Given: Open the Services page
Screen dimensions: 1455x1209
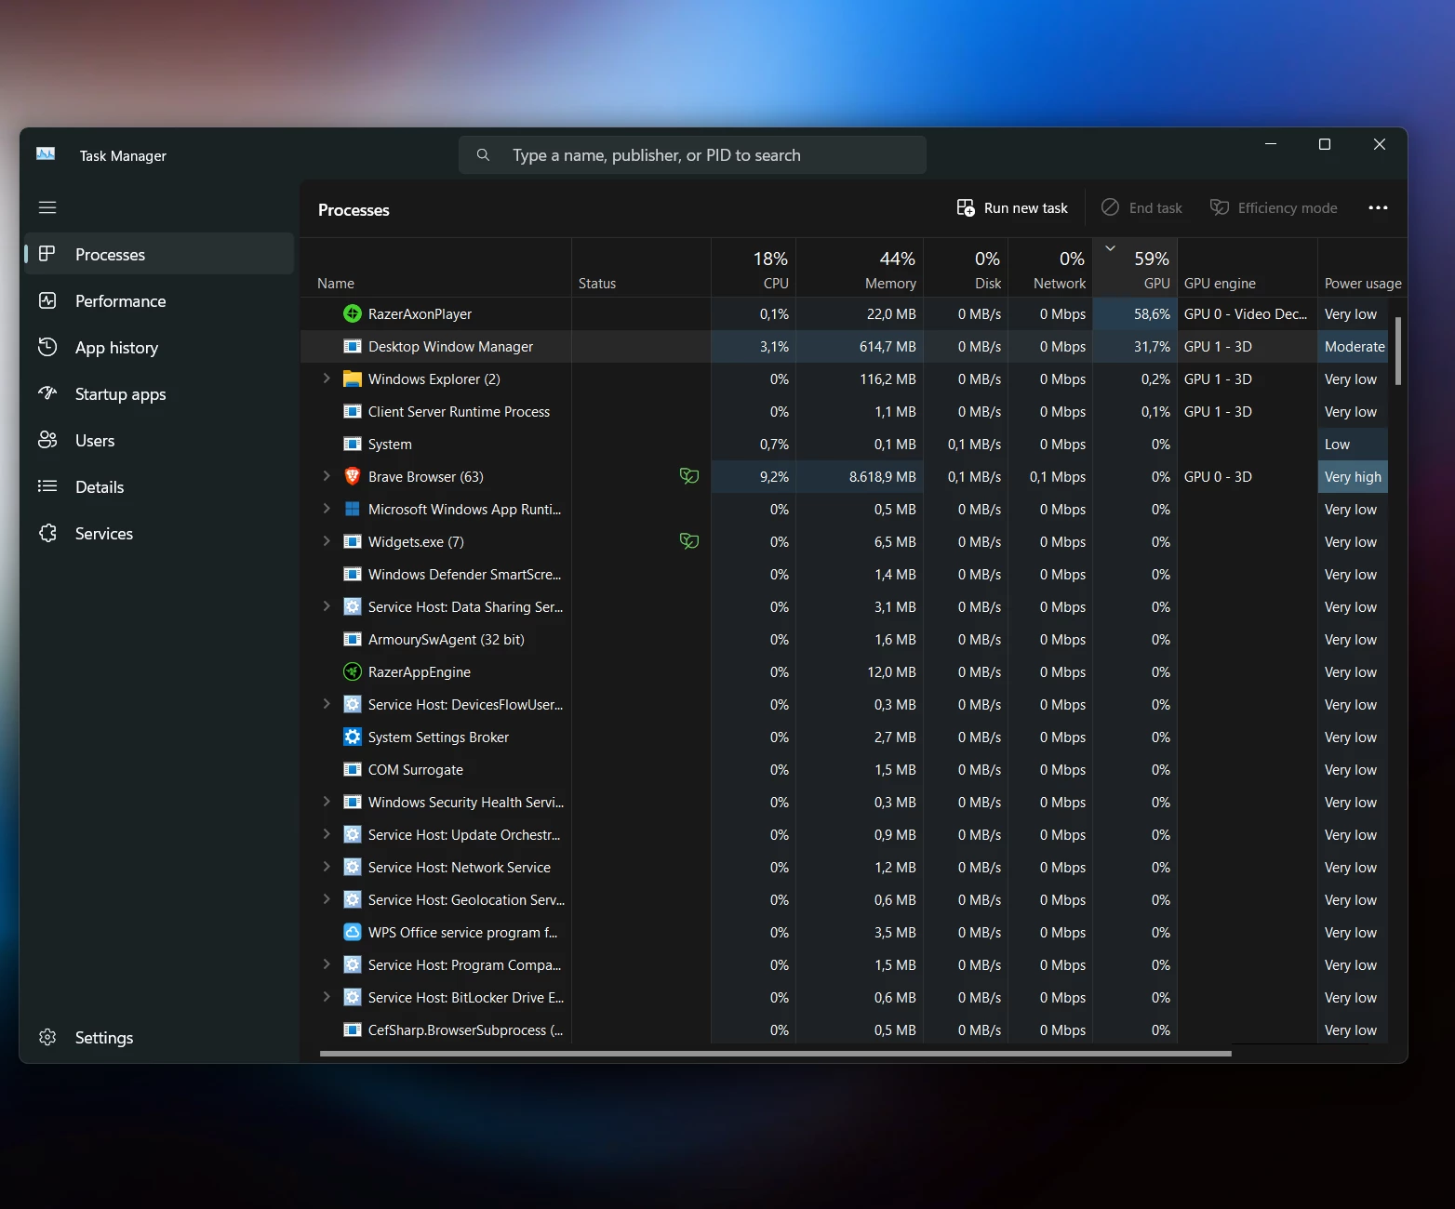Looking at the screenshot, I should point(159,533).
